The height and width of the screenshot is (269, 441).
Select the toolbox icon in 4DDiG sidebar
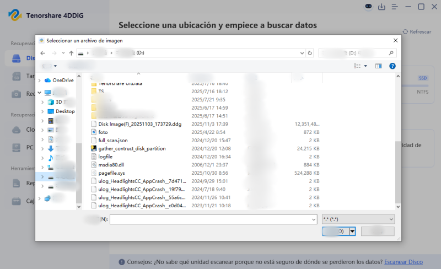pyautogui.click(x=17, y=201)
